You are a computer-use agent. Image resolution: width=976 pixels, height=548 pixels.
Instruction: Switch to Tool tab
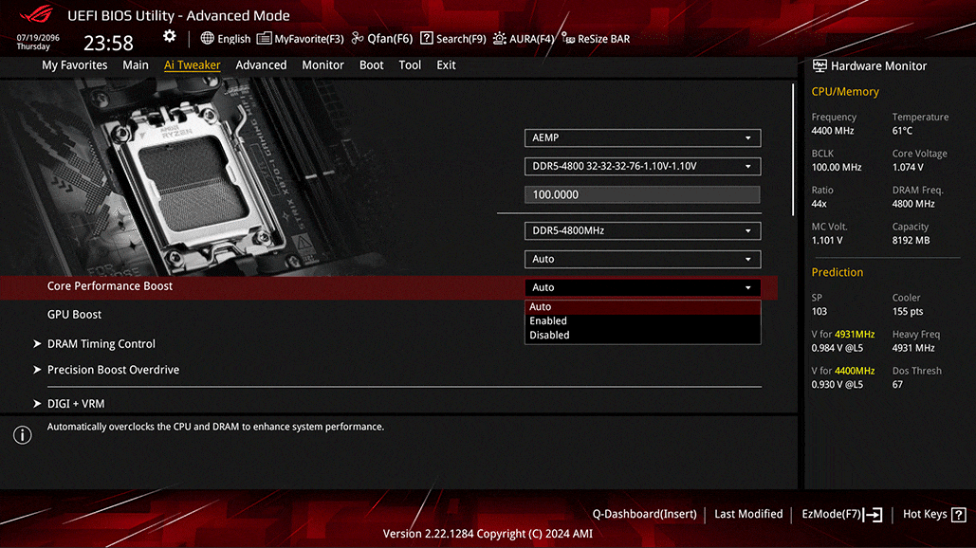click(410, 64)
